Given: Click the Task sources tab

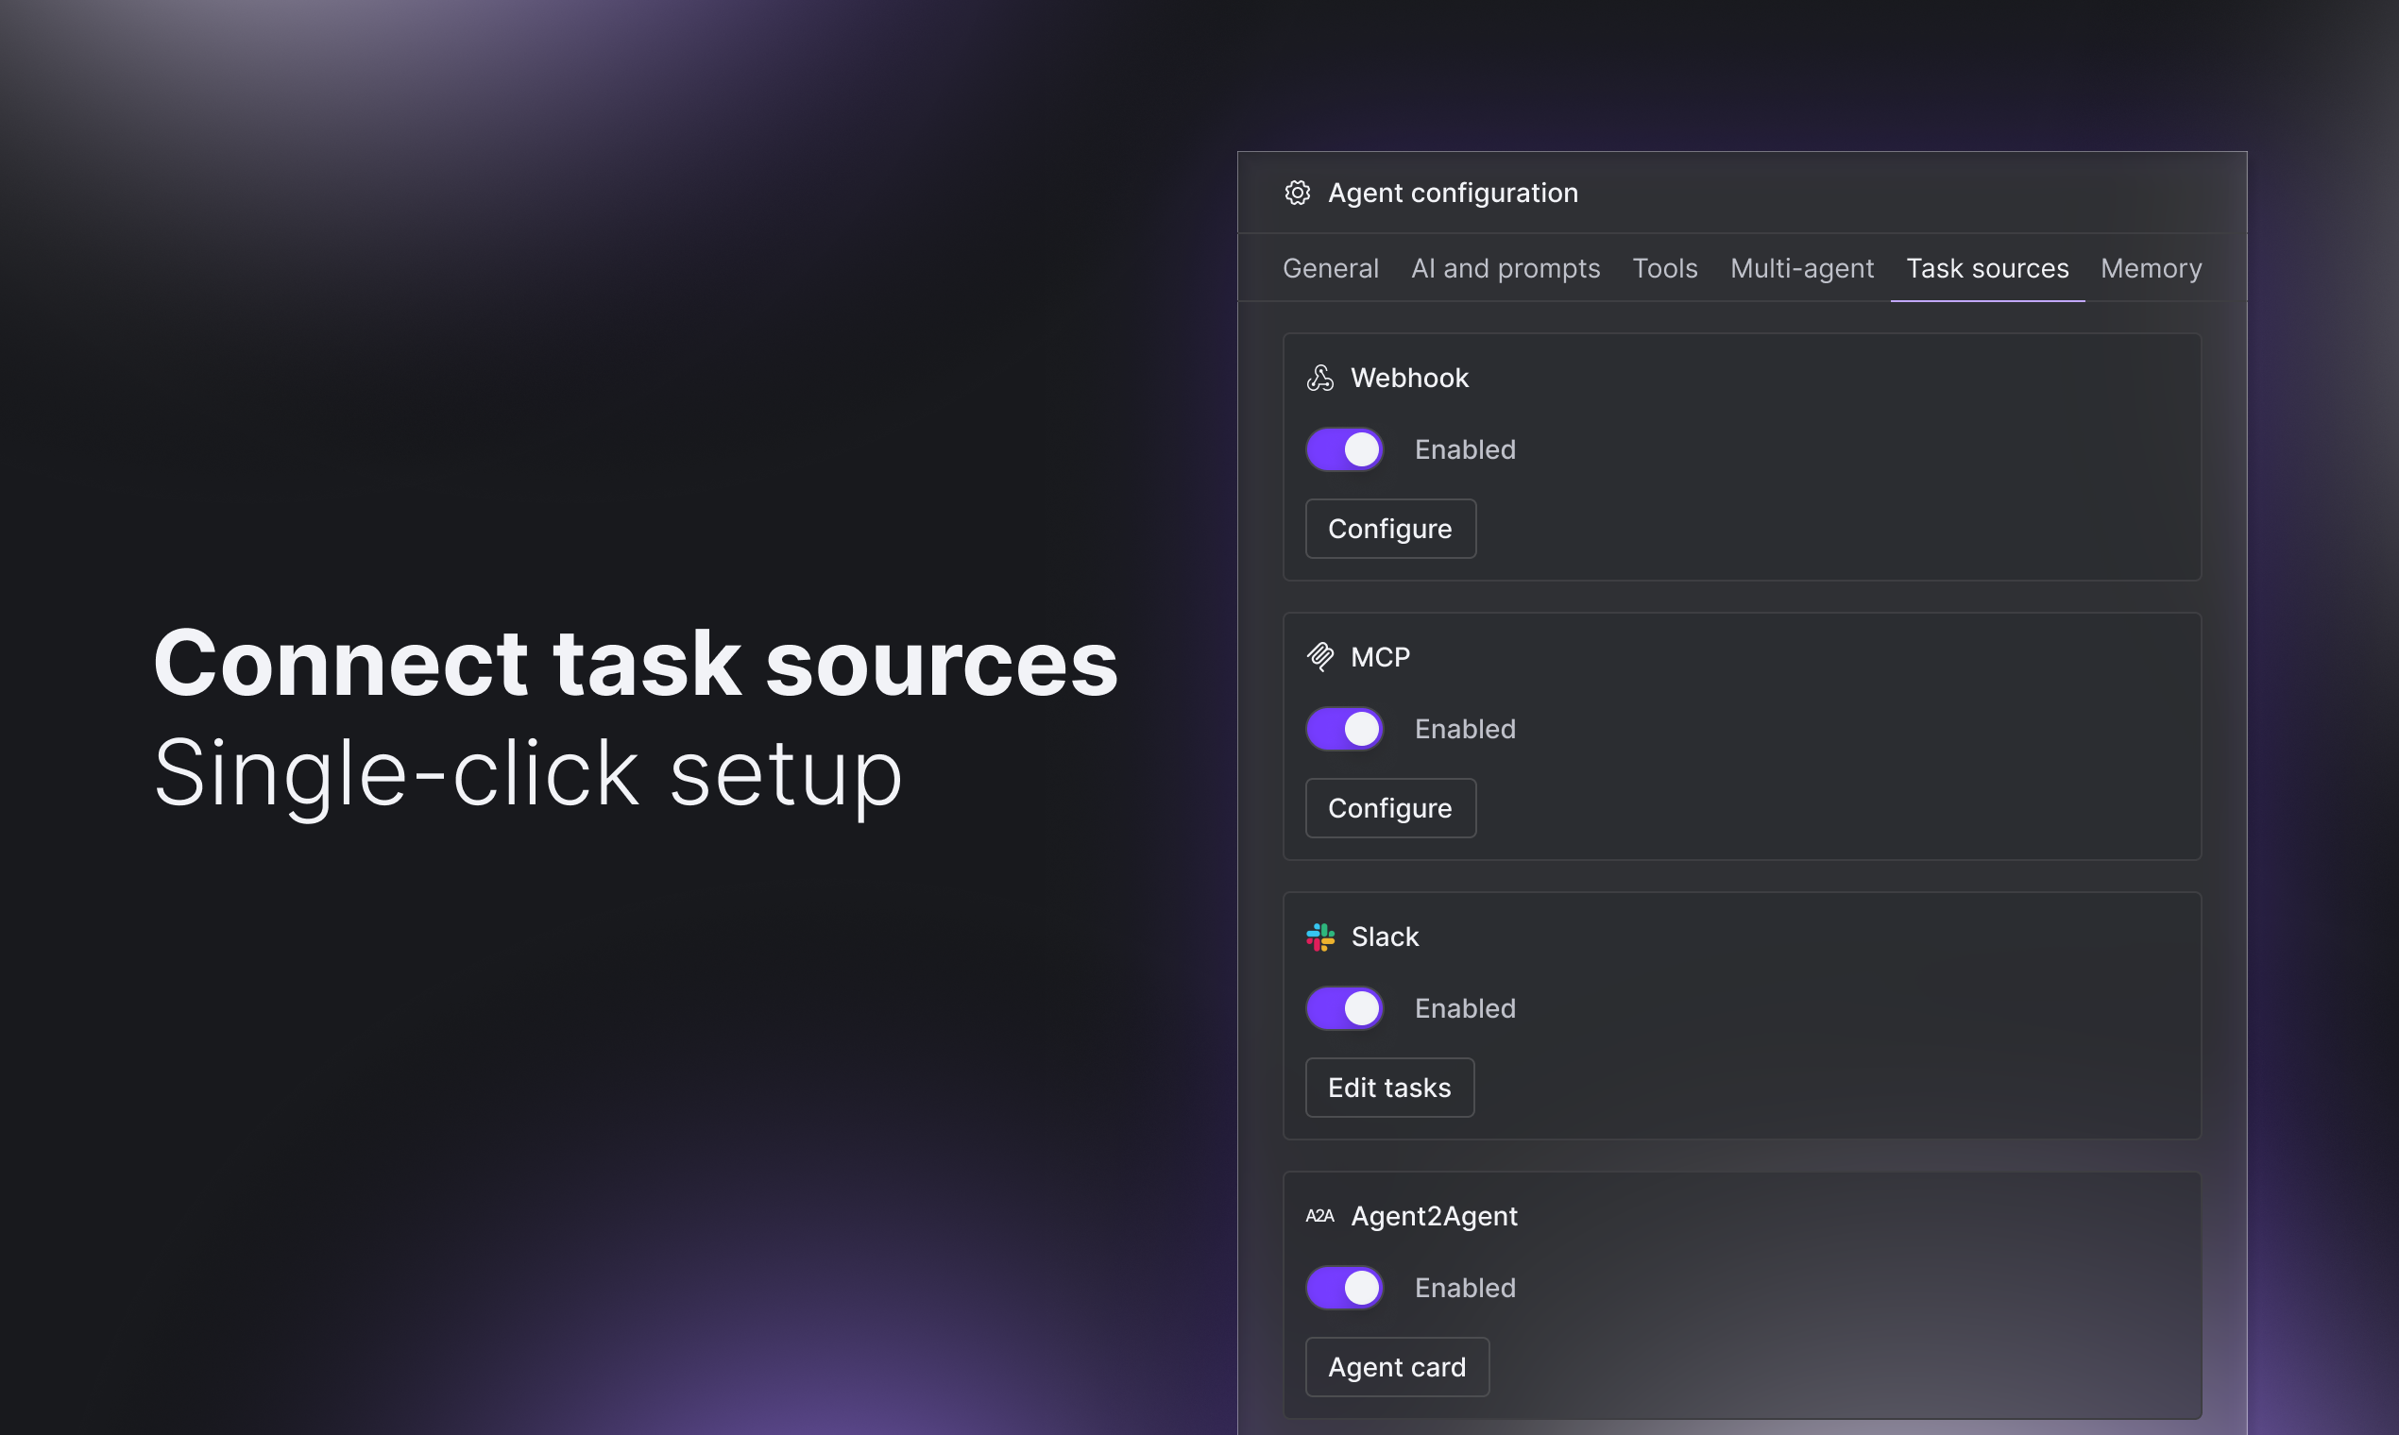Looking at the screenshot, I should pyautogui.click(x=1987, y=269).
